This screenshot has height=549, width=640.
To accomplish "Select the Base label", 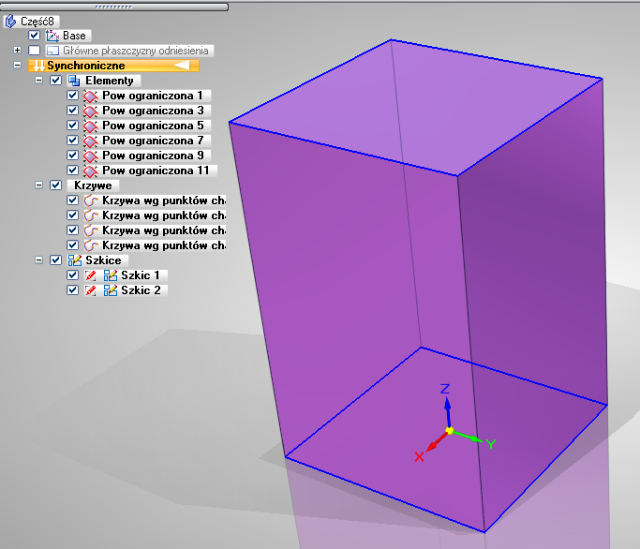I will click(74, 36).
